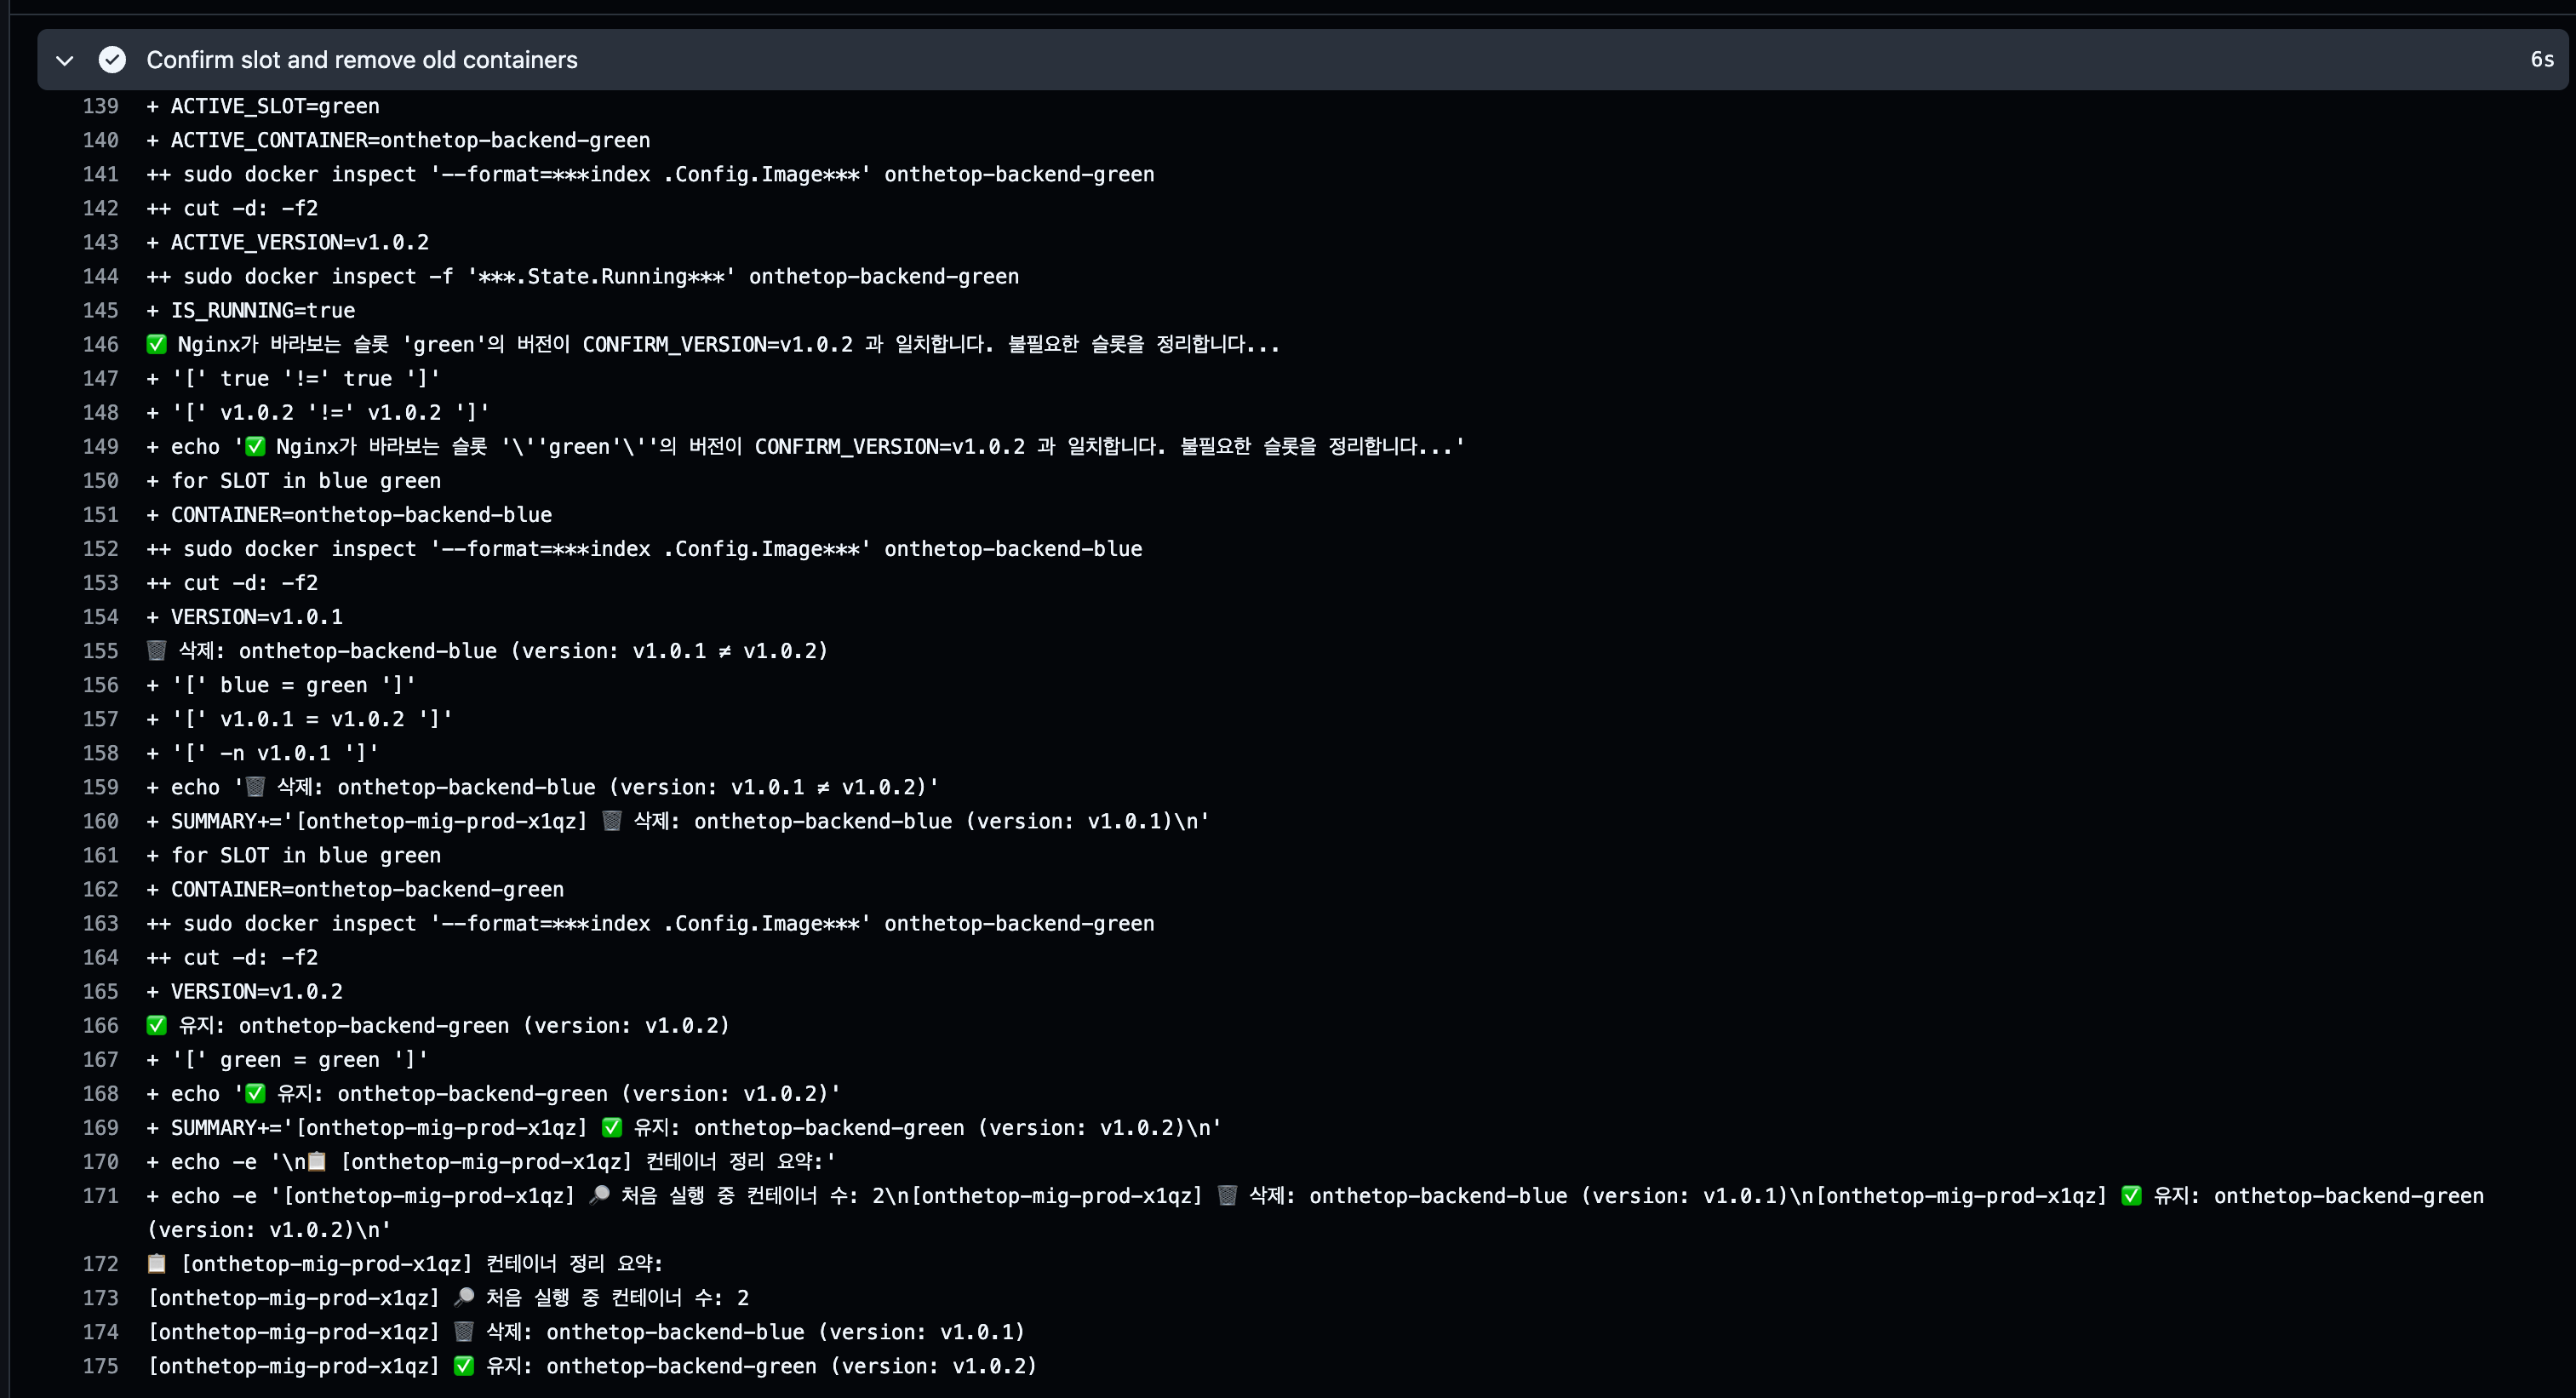
Task: Click check emoji in line 169 SUMMARY
Action: click(612, 1127)
